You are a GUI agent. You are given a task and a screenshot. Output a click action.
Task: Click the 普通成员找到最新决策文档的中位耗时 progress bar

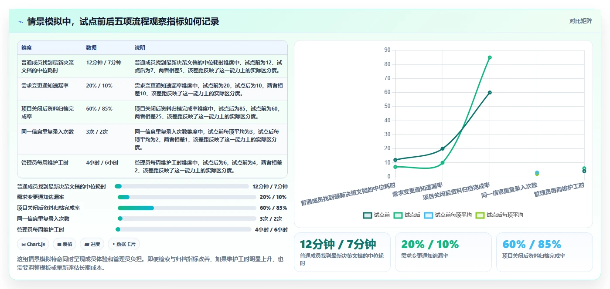[182, 187]
